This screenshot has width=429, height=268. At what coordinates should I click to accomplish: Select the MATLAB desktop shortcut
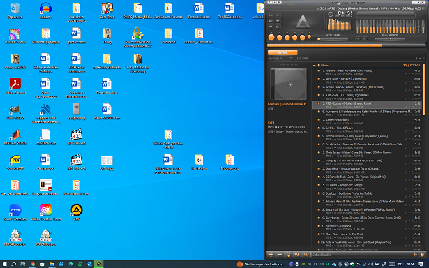[x=15, y=137]
